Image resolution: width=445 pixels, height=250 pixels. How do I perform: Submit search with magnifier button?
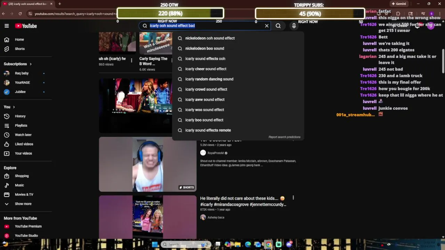(278, 26)
